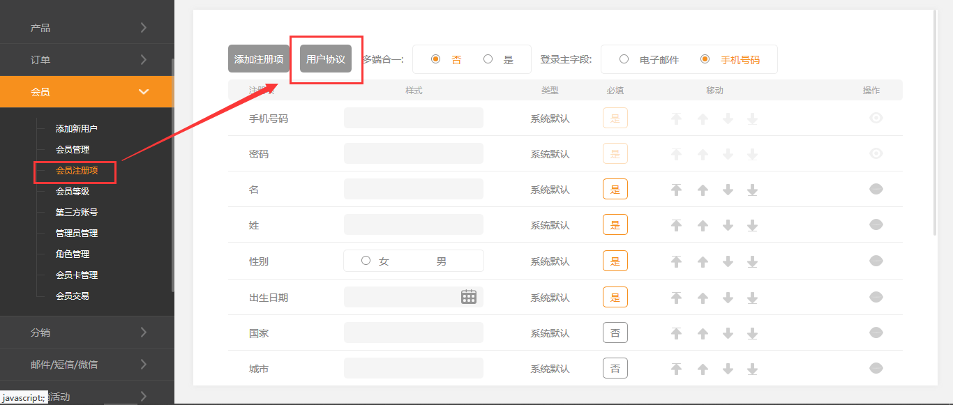Toggle visibility eye icon for 国家 row

[x=876, y=333]
